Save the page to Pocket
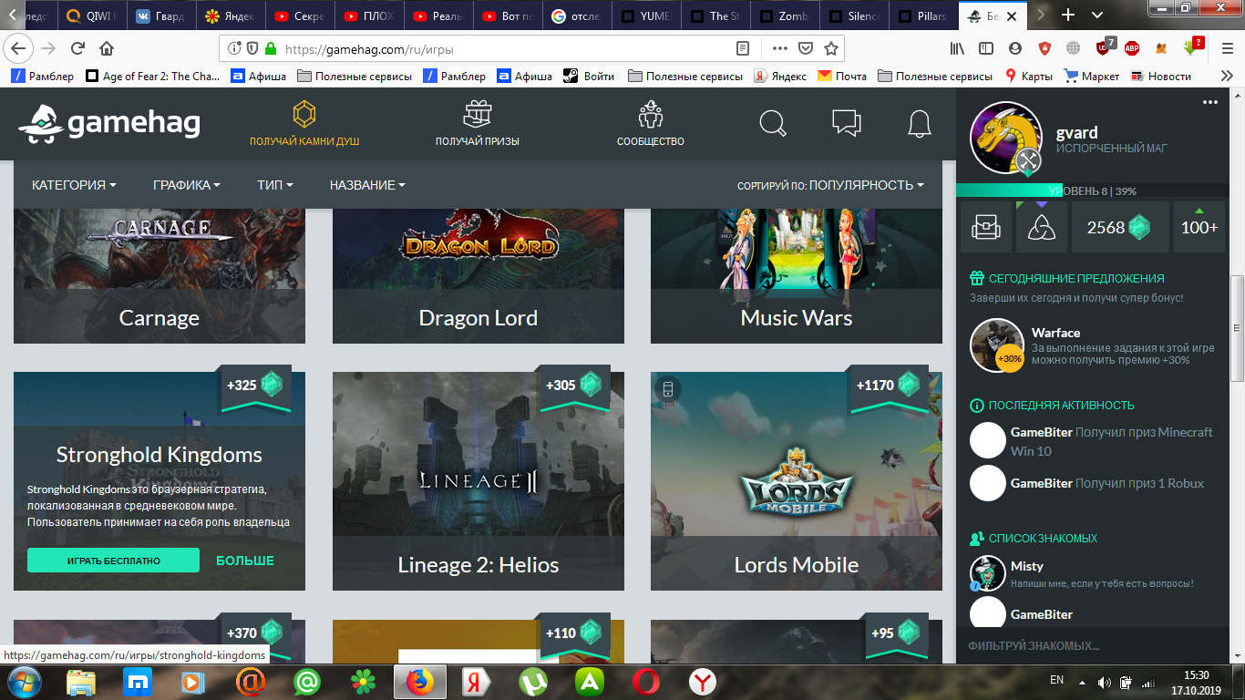 (x=806, y=48)
